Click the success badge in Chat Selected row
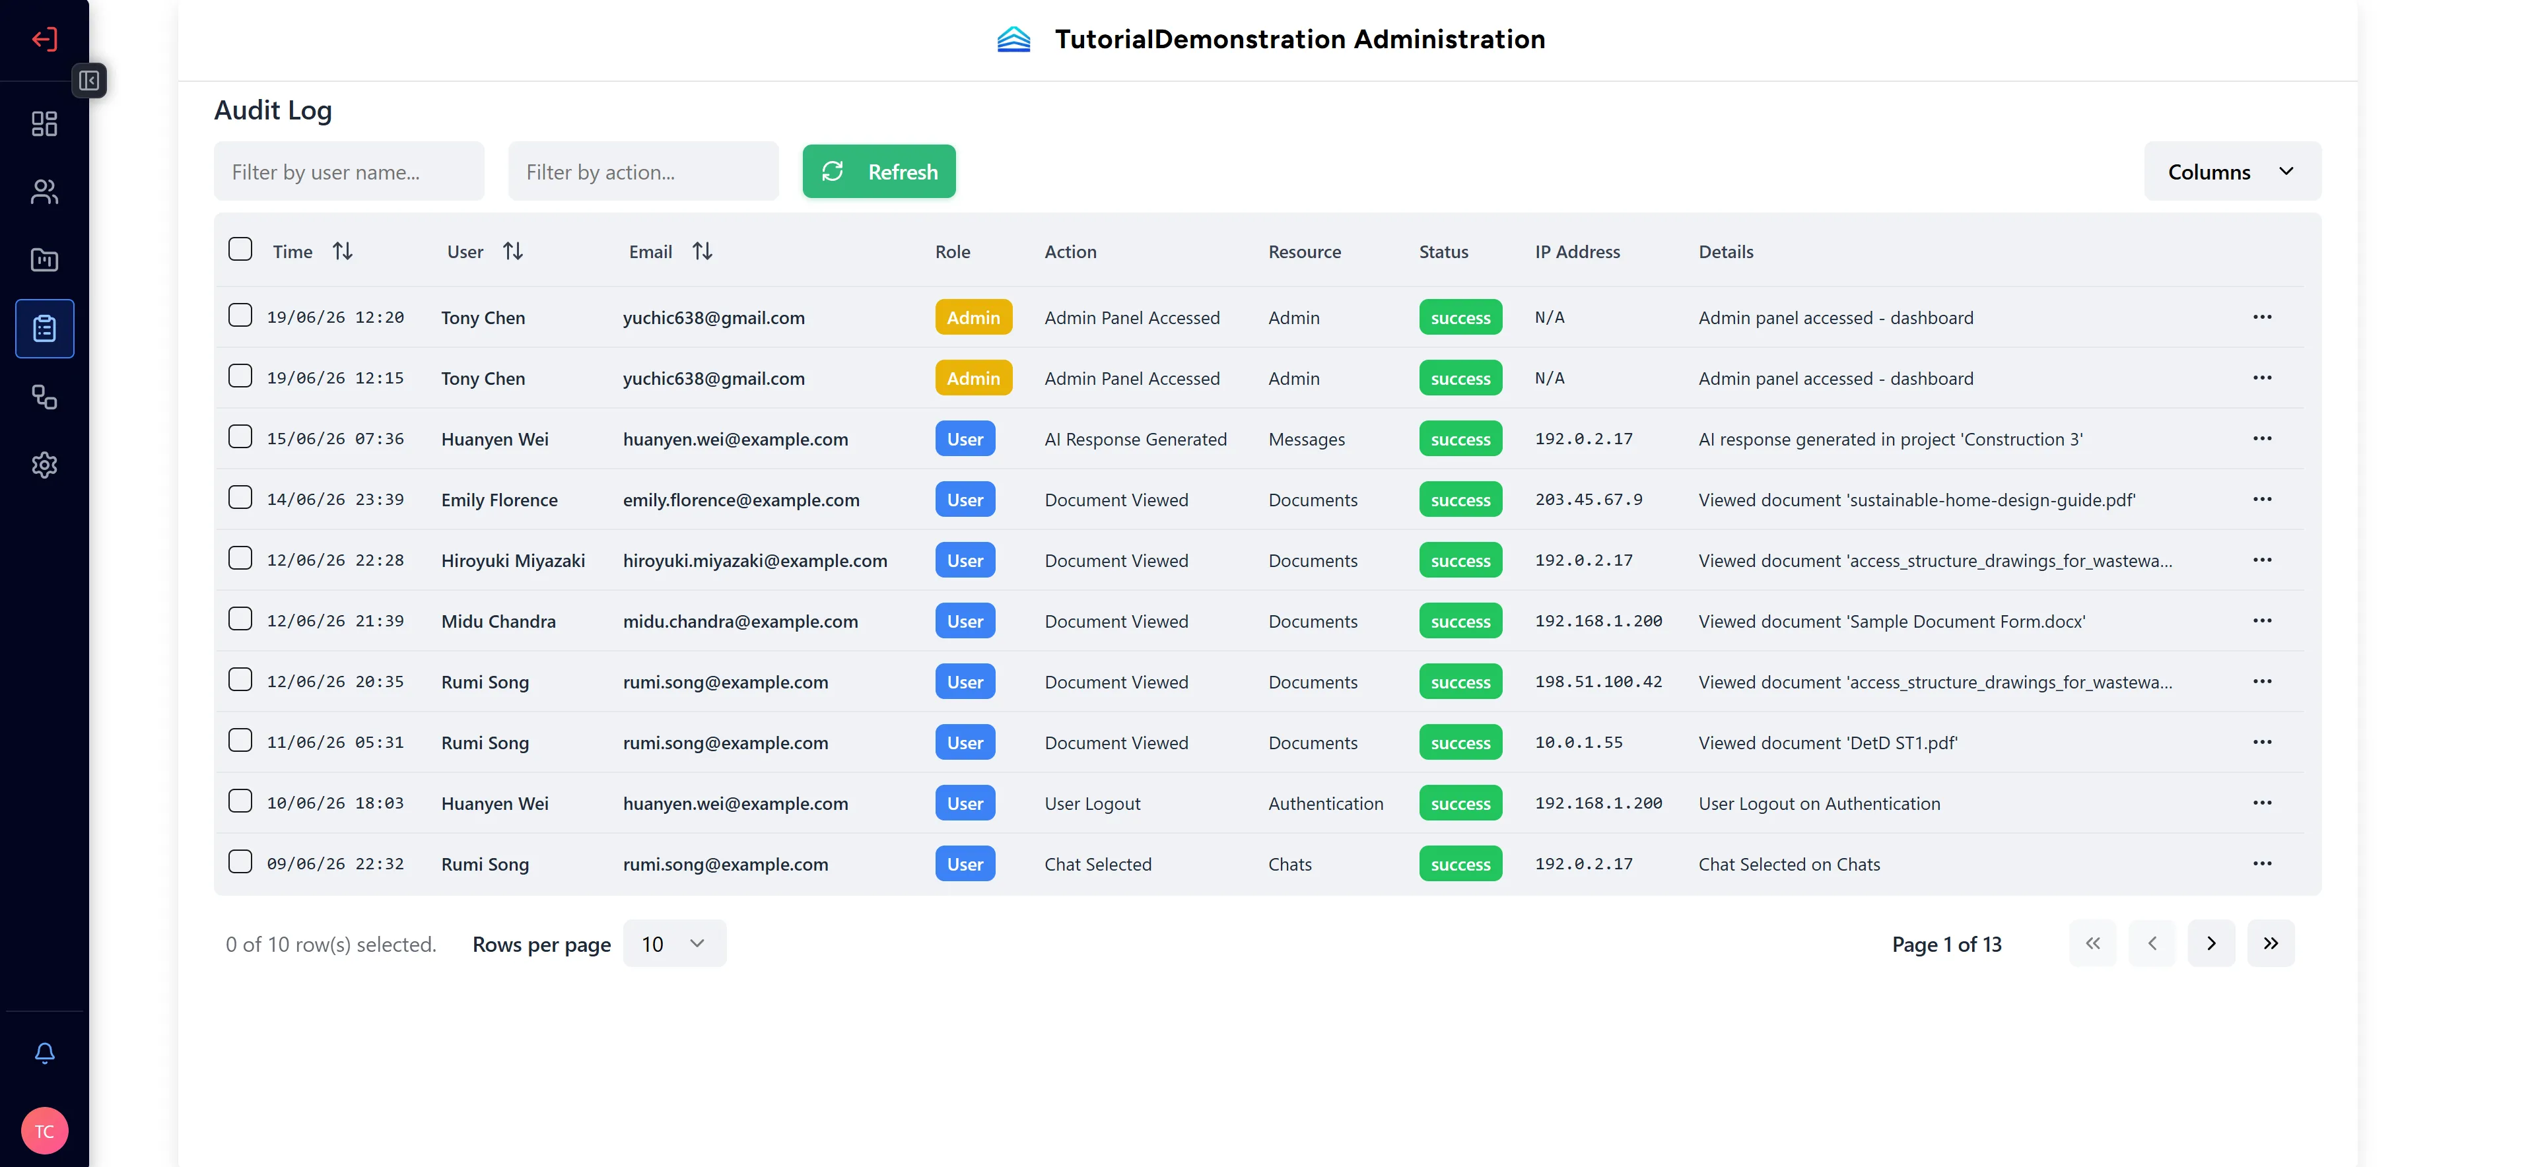 tap(1460, 864)
